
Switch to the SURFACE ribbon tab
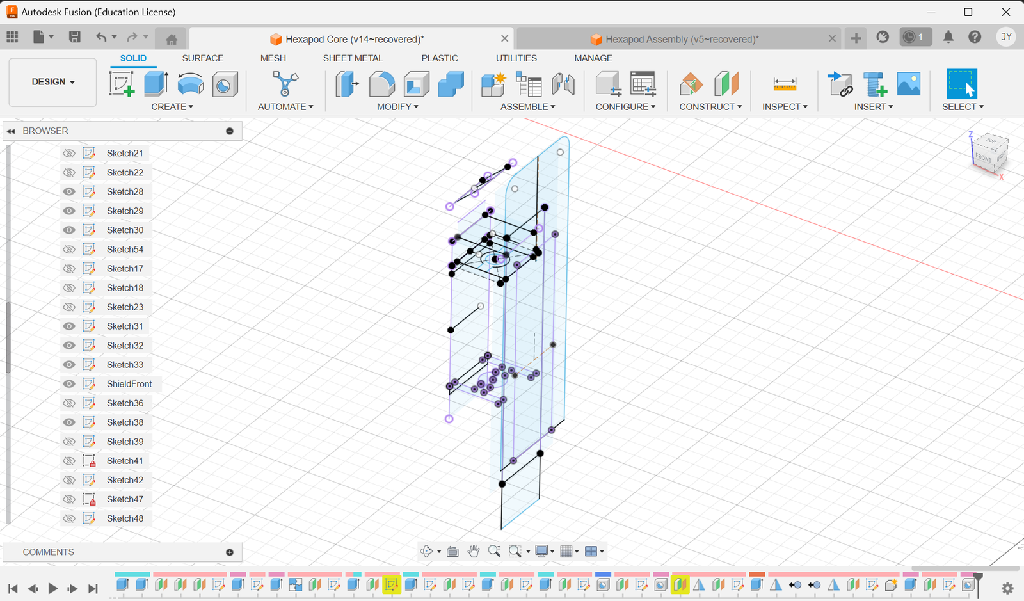(202, 58)
